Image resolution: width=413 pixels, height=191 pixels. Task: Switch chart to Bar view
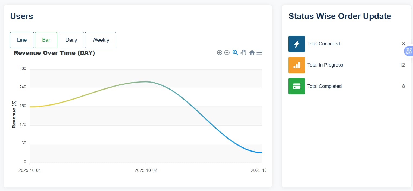point(46,40)
